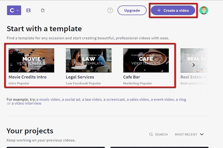The width and height of the screenshot is (223, 148).
Task: Click the Create a video button
Action: 173,10
